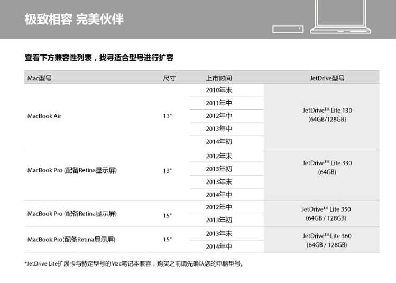Screen dimensions: 396x283
Task: Select the MacBook Air model cell
Action: (x=44, y=116)
